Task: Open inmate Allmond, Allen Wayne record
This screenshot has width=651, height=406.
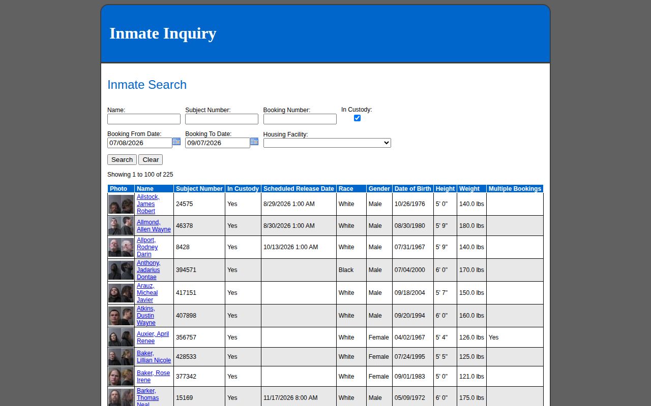Action: click(x=154, y=226)
